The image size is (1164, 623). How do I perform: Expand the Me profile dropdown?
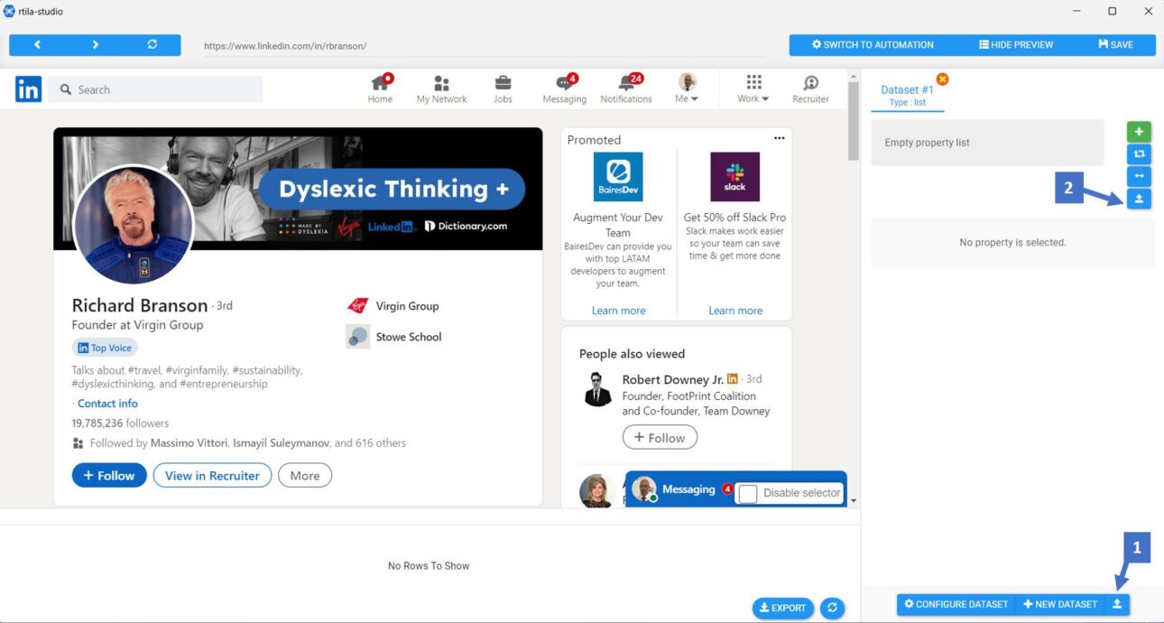click(688, 88)
